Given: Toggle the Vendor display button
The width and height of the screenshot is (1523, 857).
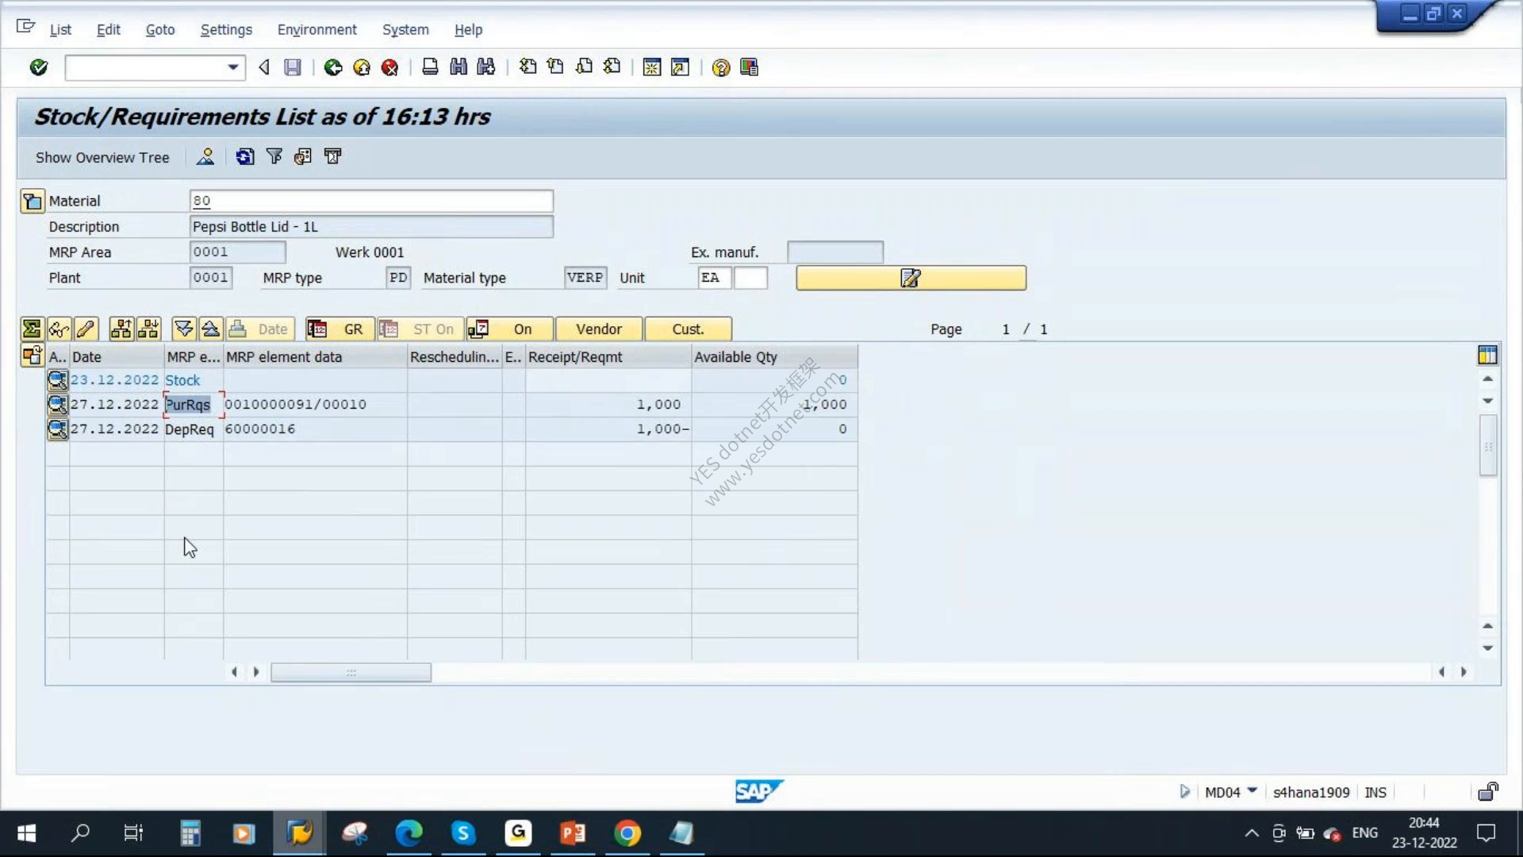Looking at the screenshot, I should click(x=599, y=329).
